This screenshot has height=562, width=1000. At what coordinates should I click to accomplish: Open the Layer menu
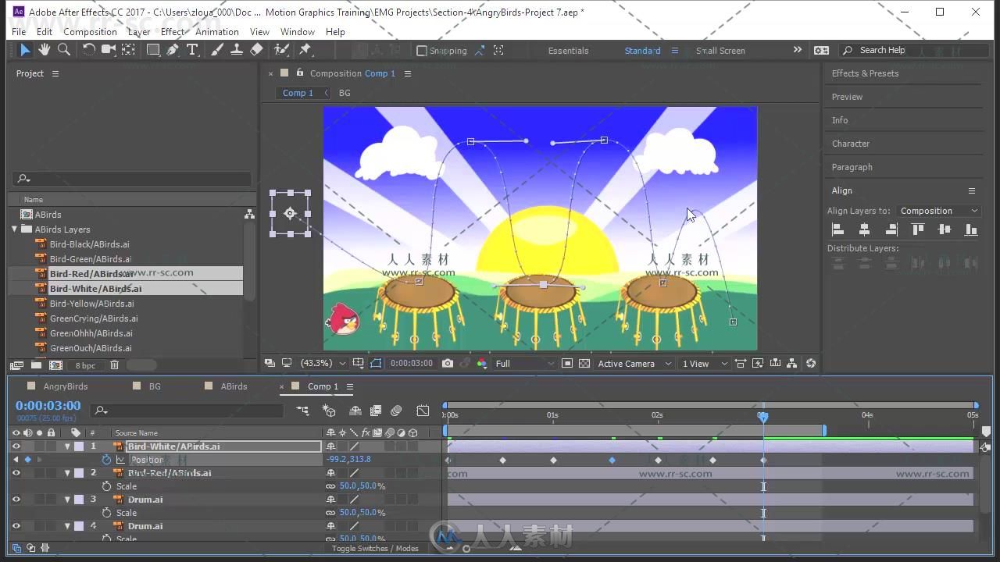(x=138, y=32)
